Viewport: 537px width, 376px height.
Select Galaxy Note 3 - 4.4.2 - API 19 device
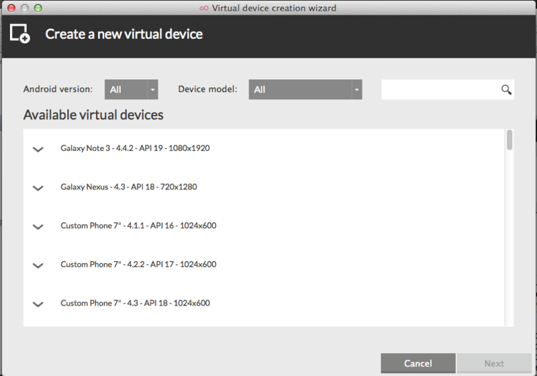135,148
